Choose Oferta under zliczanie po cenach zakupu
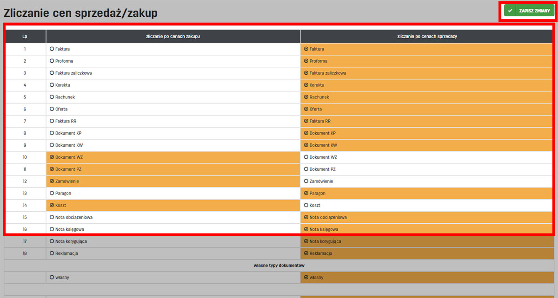The height and width of the screenshot is (298, 558). pyautogui.click(x=52, y=109)
